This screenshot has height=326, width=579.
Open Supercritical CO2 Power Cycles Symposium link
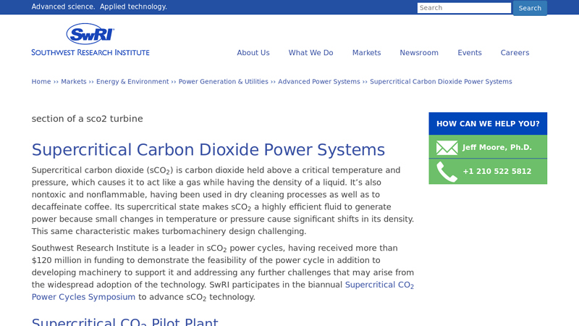click(223, 291)
